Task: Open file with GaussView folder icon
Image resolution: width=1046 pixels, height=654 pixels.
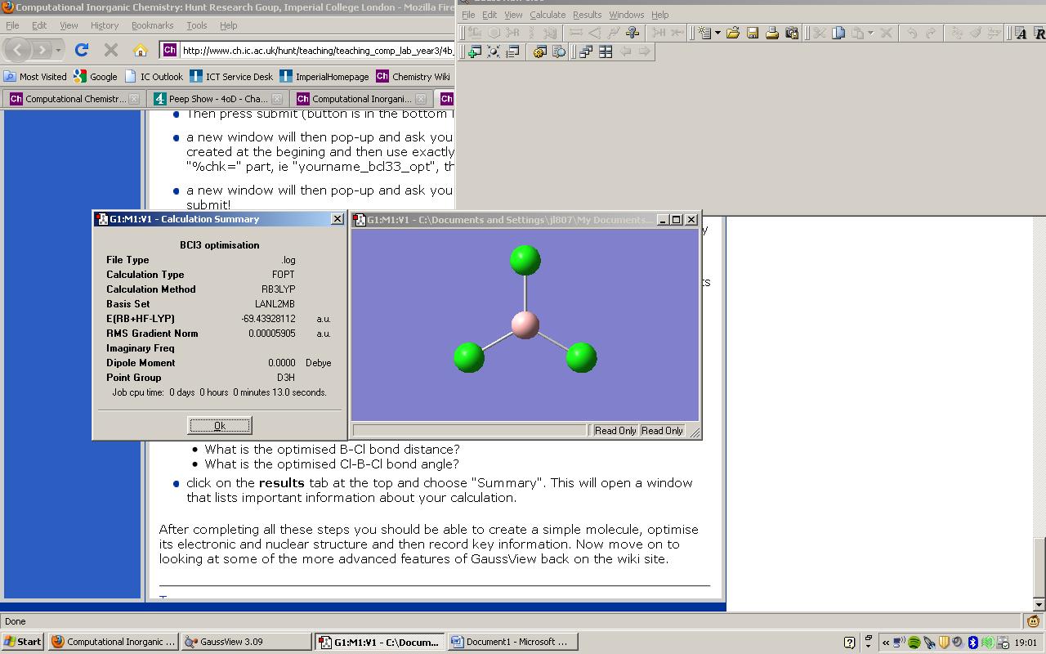Action: (733, 34)
